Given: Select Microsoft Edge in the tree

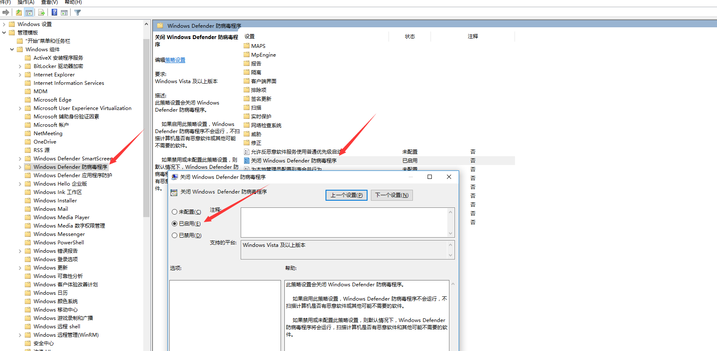Looking at the screenshot, I should click(53, 100).
